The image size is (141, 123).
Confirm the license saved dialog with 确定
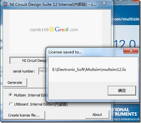tap(122, 91)
